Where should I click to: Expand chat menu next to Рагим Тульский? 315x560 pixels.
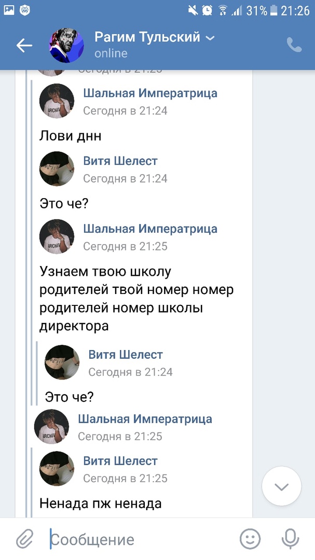tap(210, 38)
